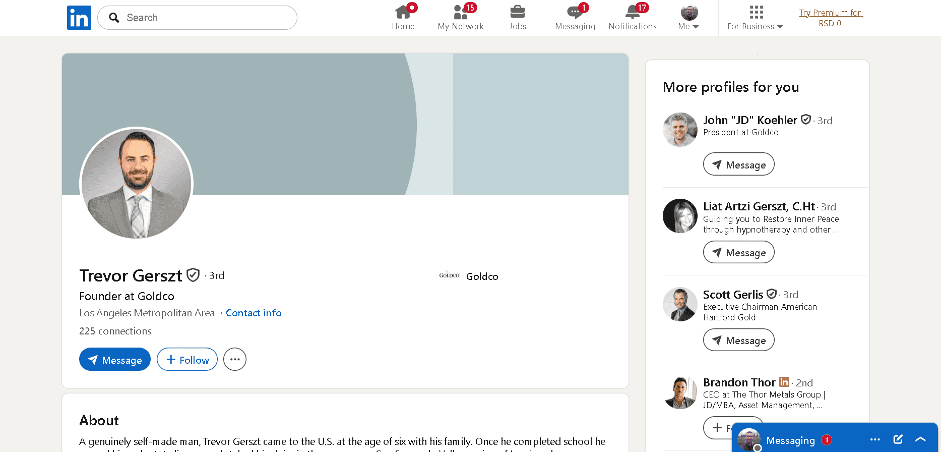Screen dimensions: 941x452
Task: Click into the Search field
Action: click(x=202, y=18)
